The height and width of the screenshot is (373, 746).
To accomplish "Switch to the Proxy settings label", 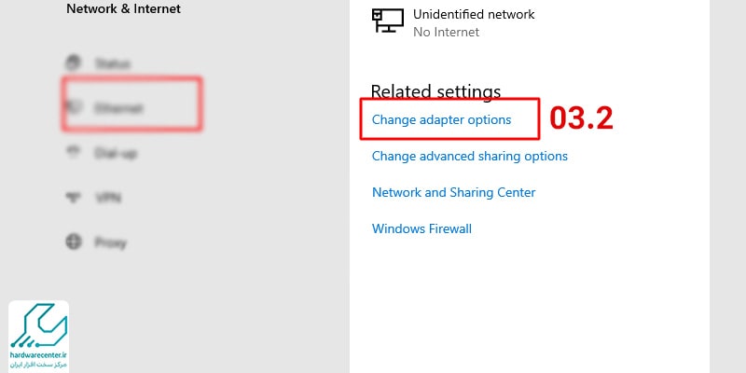I will (x=110, y=243).
